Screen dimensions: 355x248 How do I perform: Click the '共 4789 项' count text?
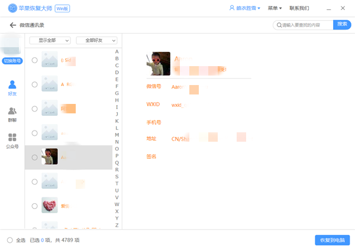(67, 240)
